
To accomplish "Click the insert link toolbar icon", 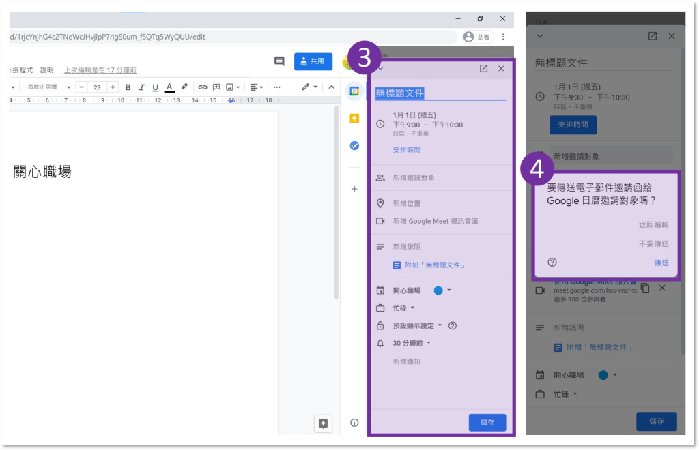I will click(x=202, y=87).
